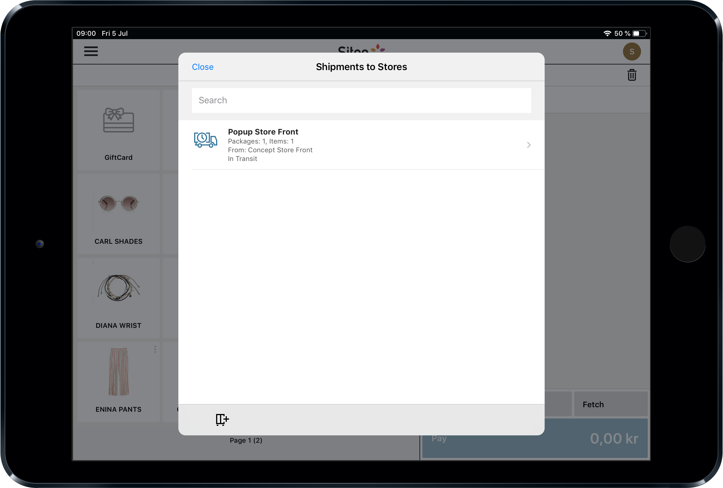723x488 pixels.
Task: Tap the new shipment icon
Action: [222, 420]
